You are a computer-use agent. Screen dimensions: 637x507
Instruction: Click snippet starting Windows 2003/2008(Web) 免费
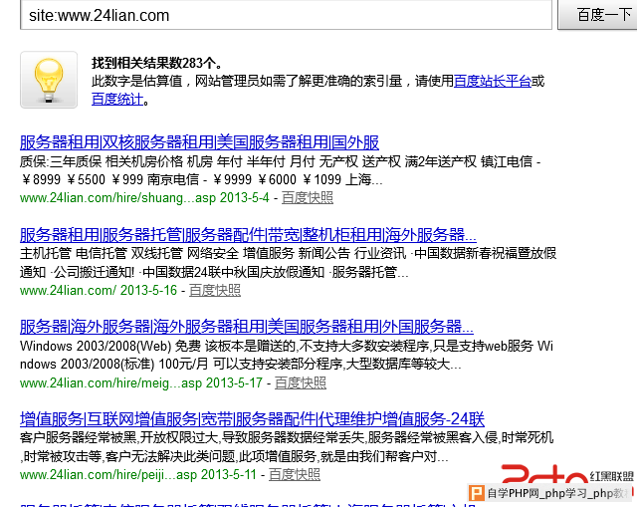287,355
